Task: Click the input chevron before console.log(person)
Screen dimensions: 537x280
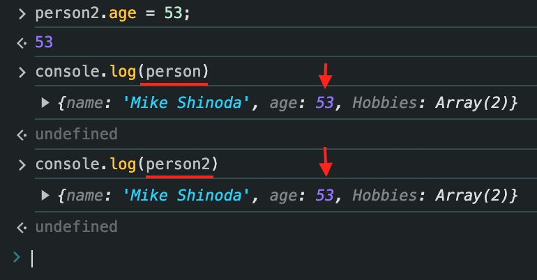Action: coord(22,72)
